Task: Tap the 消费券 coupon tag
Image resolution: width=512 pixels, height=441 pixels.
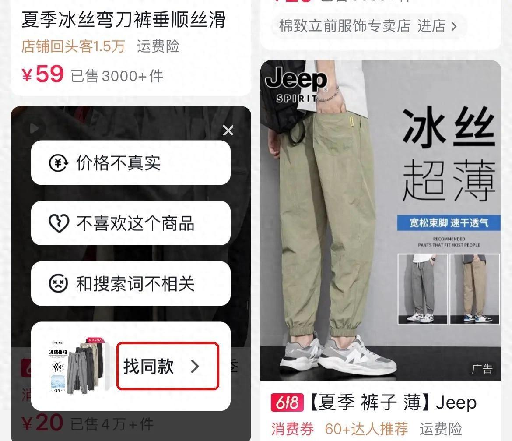Action: (x=292, y=429)
